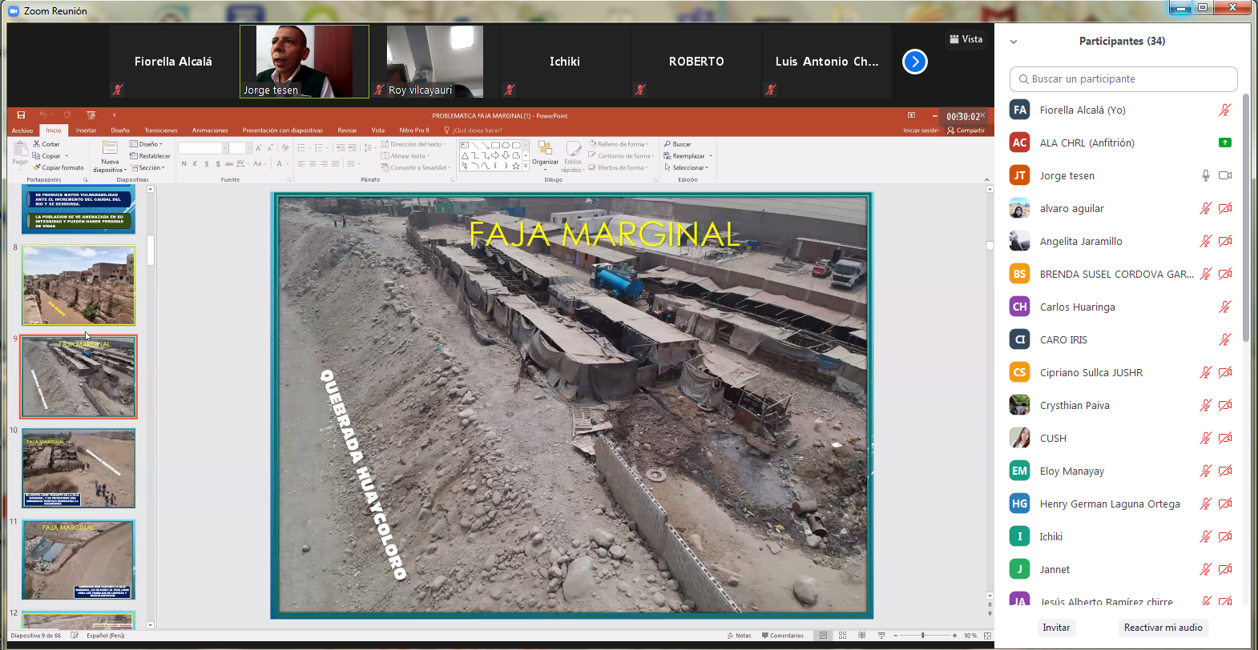Image resolution: width=1258 pixels, height=650 pixels.
Task: Toggle Angelita Jaramillo's camera-off icon
Action: click(x=1225, y=241)
